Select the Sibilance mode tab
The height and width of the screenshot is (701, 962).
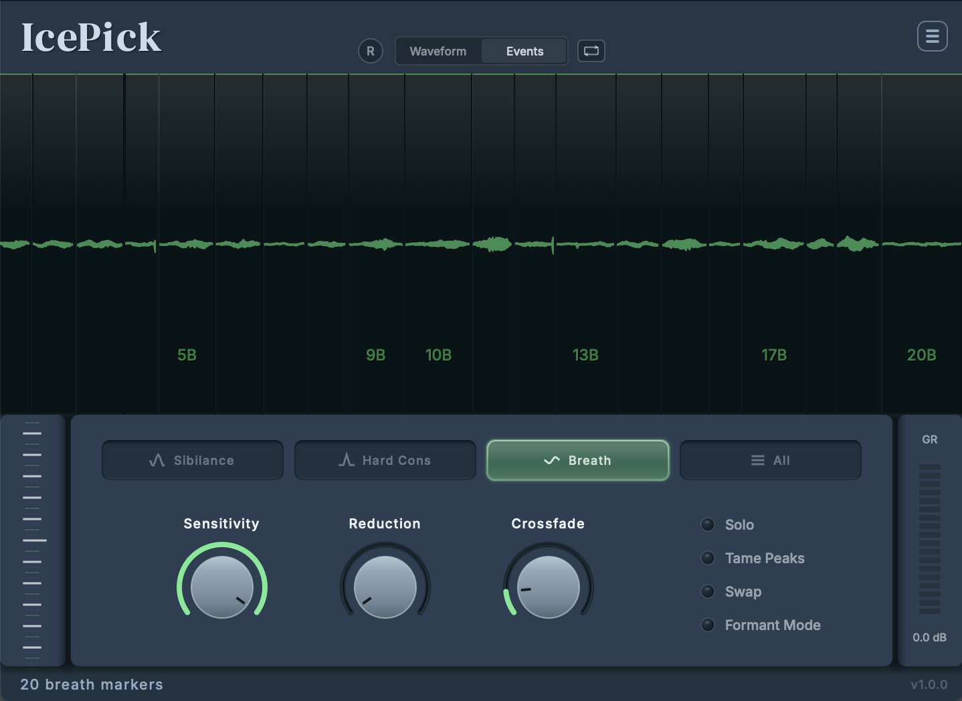pyautogui.click(x=193, y=460)
